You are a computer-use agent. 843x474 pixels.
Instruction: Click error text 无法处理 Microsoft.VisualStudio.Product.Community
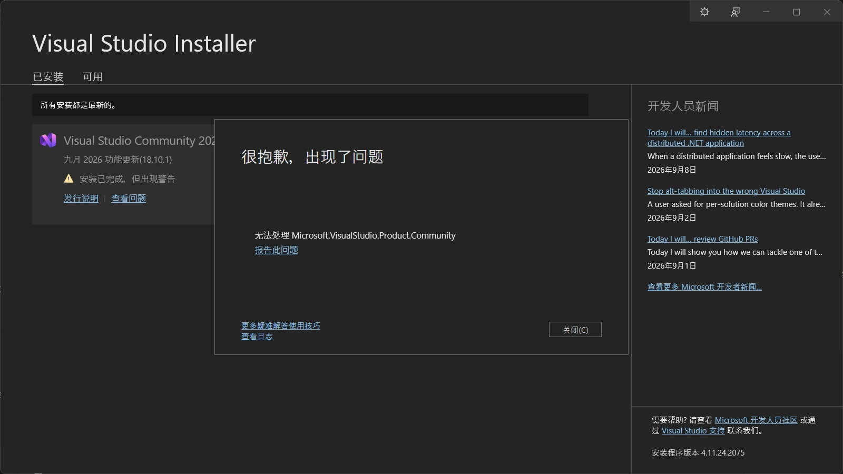point(355,235)
